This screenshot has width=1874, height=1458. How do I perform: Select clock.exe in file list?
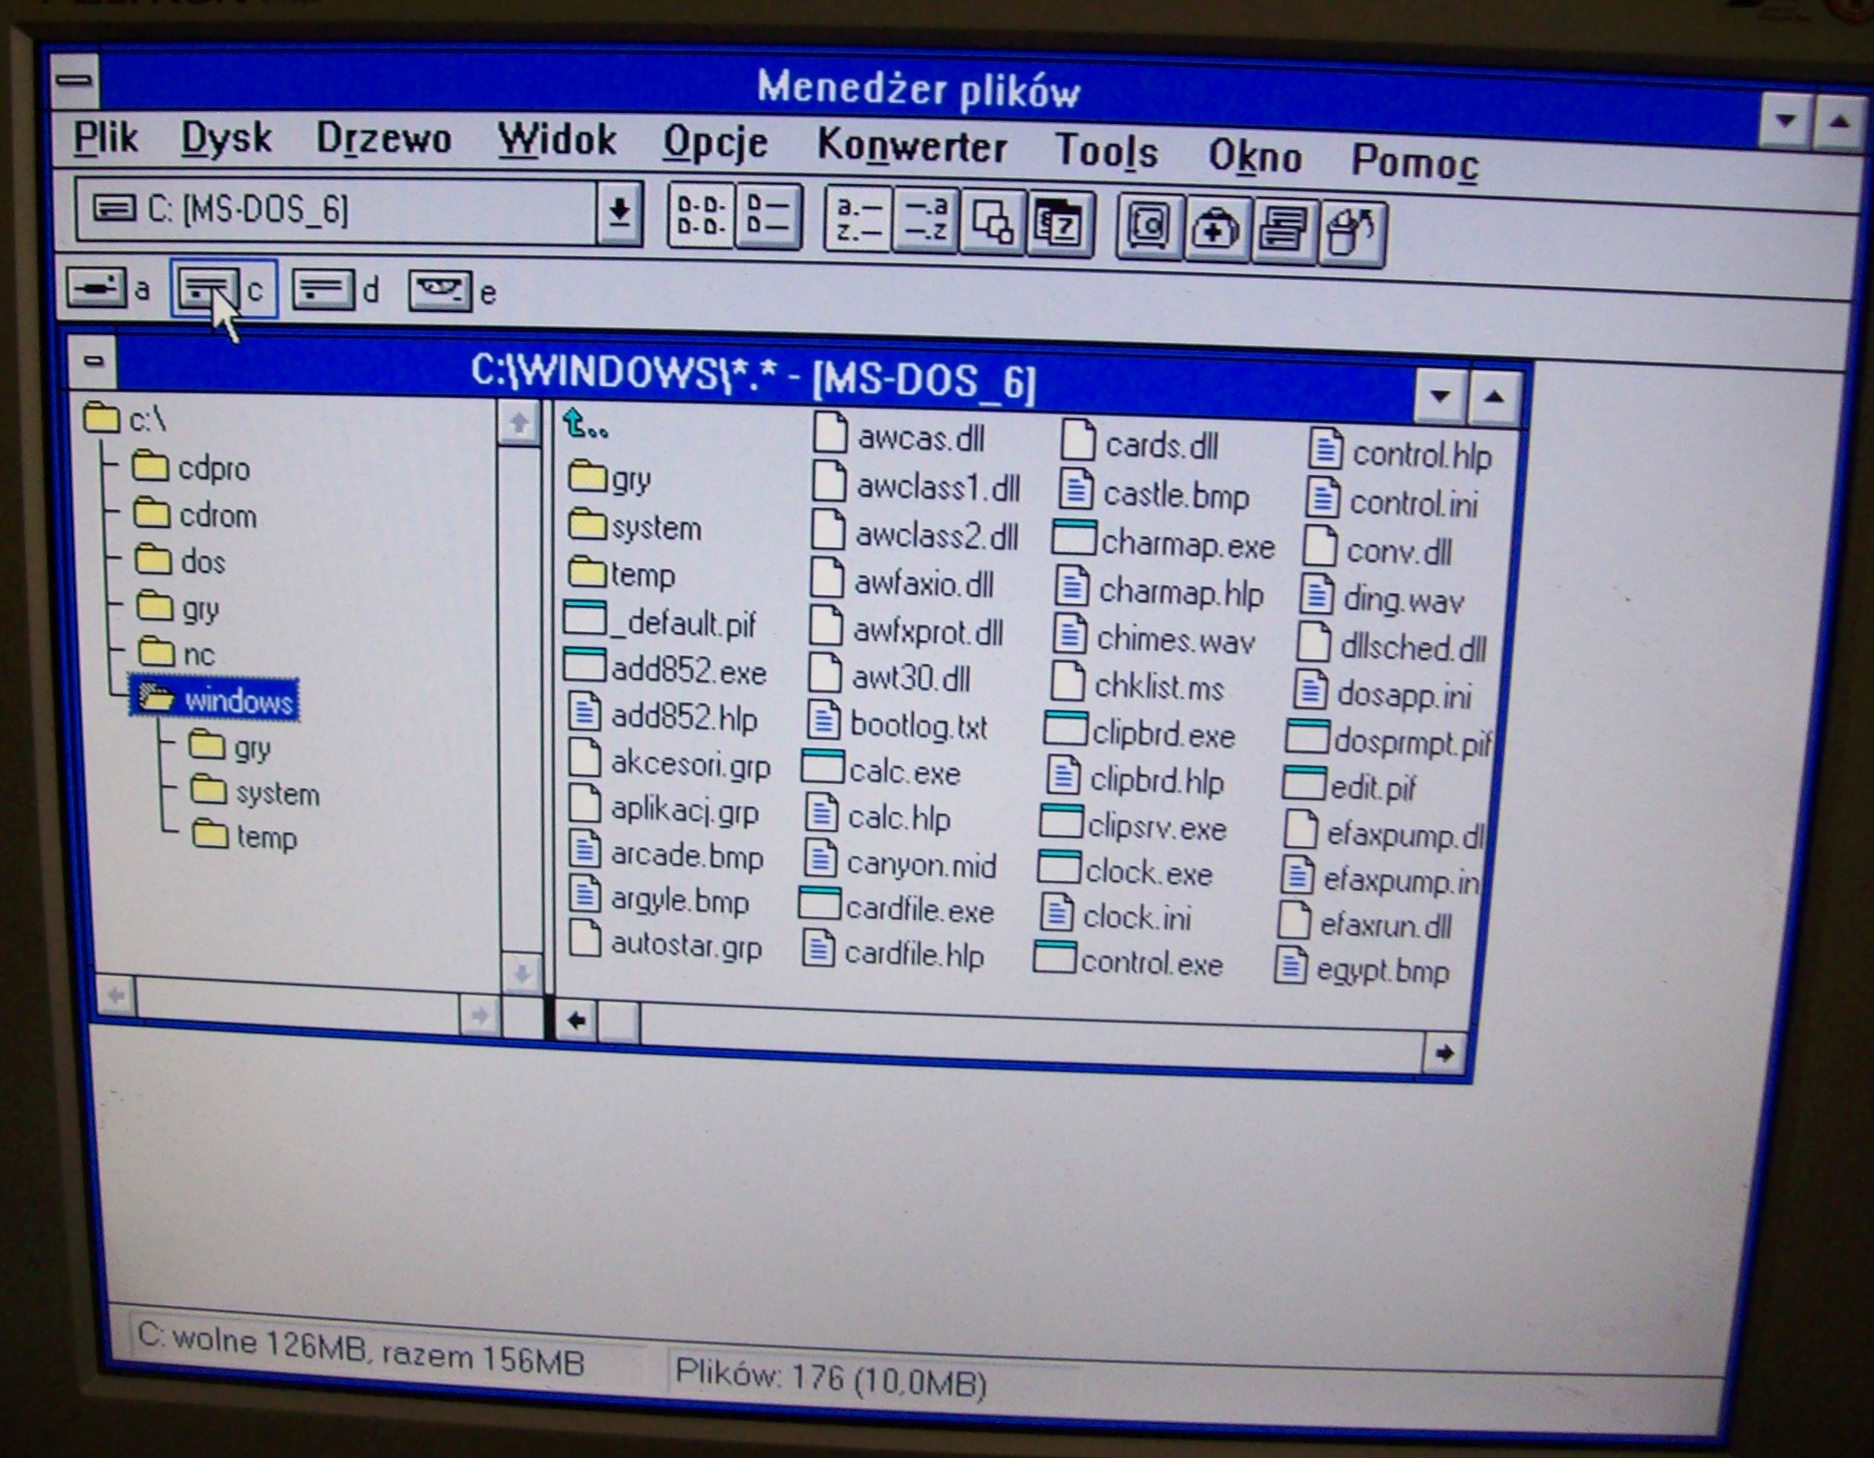(1126, 871)
